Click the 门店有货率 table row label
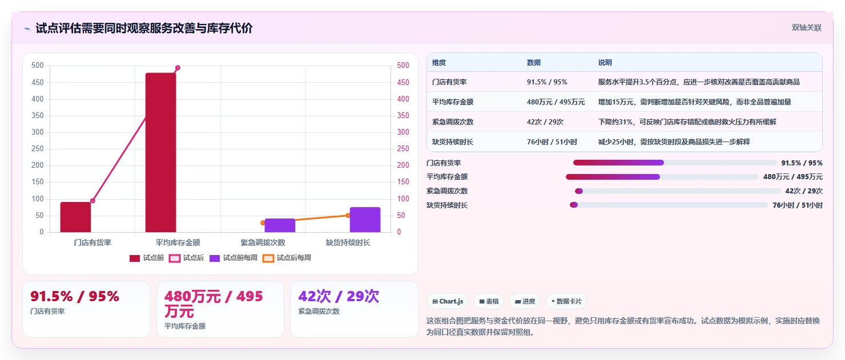This screenshot has height=360, width=845. (x=449, y=82)
